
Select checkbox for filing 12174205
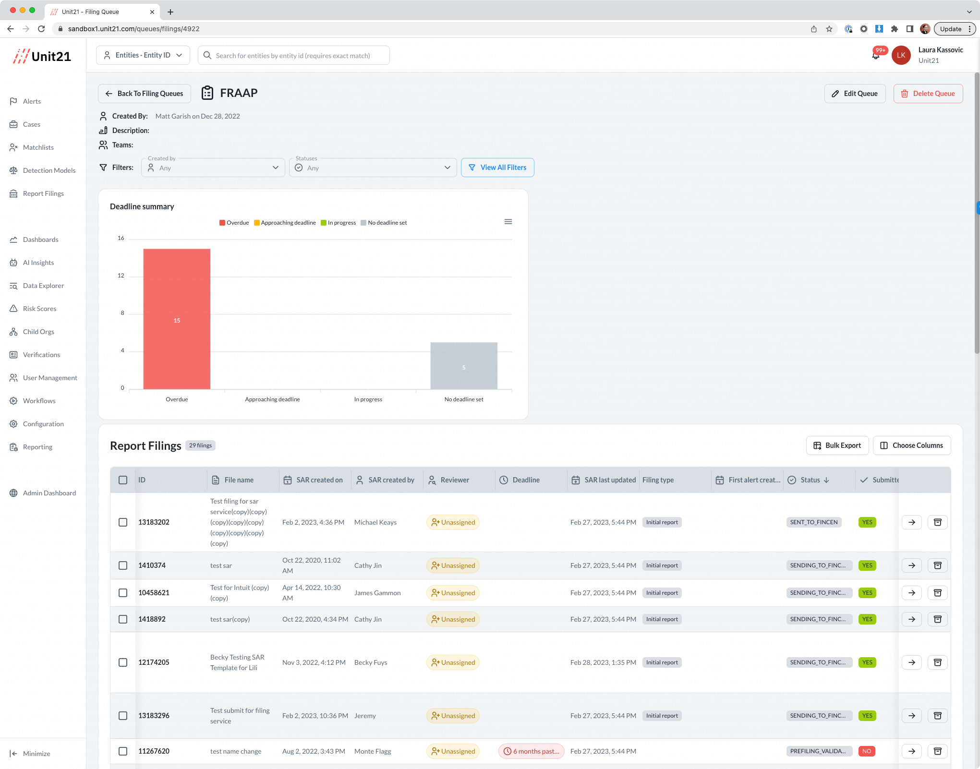click(x=123, y=662)
